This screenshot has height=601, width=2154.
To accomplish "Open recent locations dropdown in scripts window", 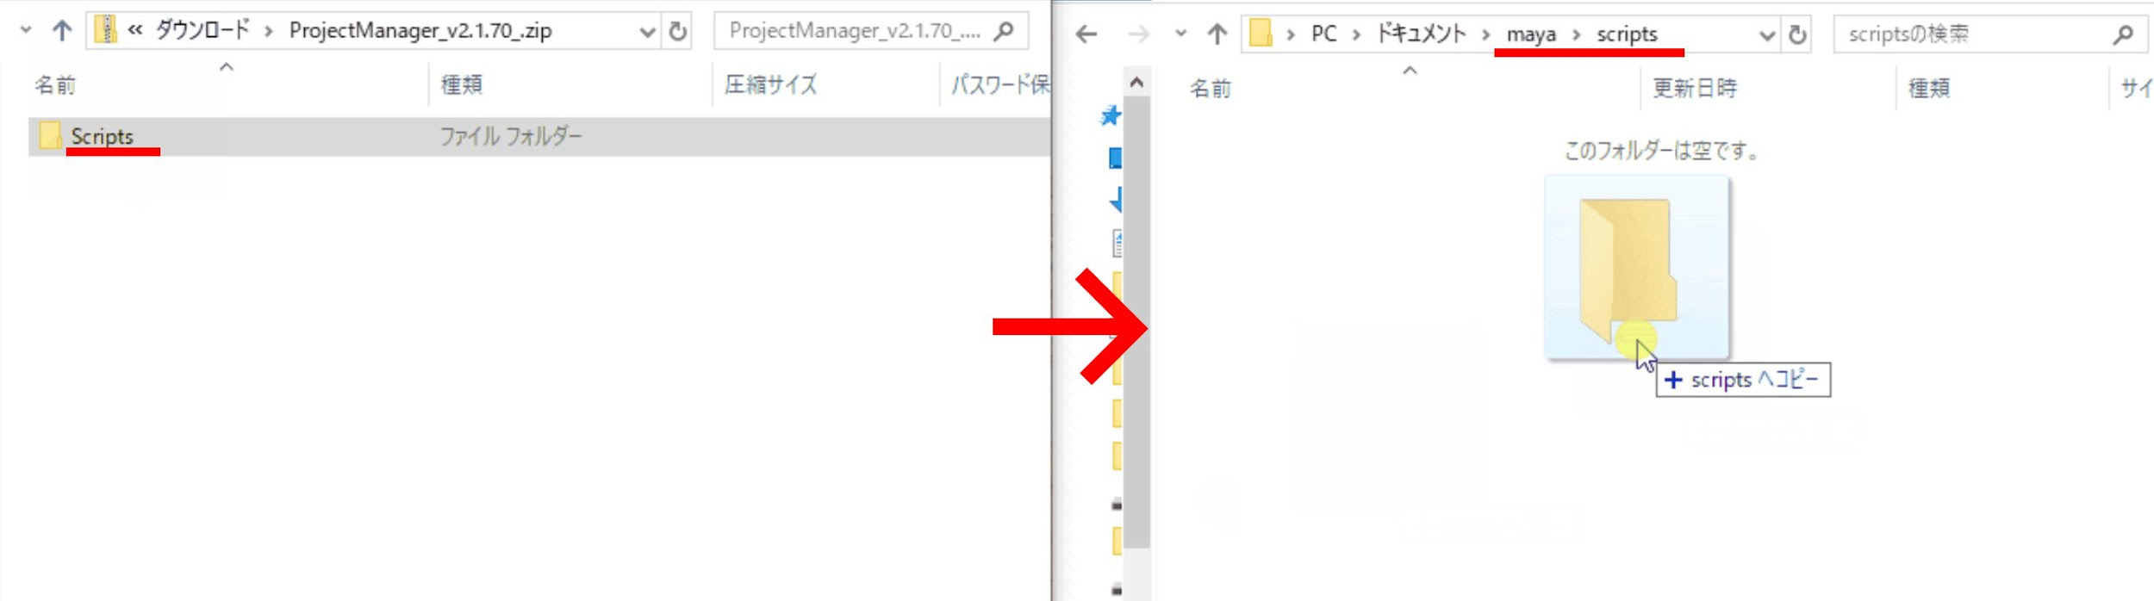I will 1181,34.
